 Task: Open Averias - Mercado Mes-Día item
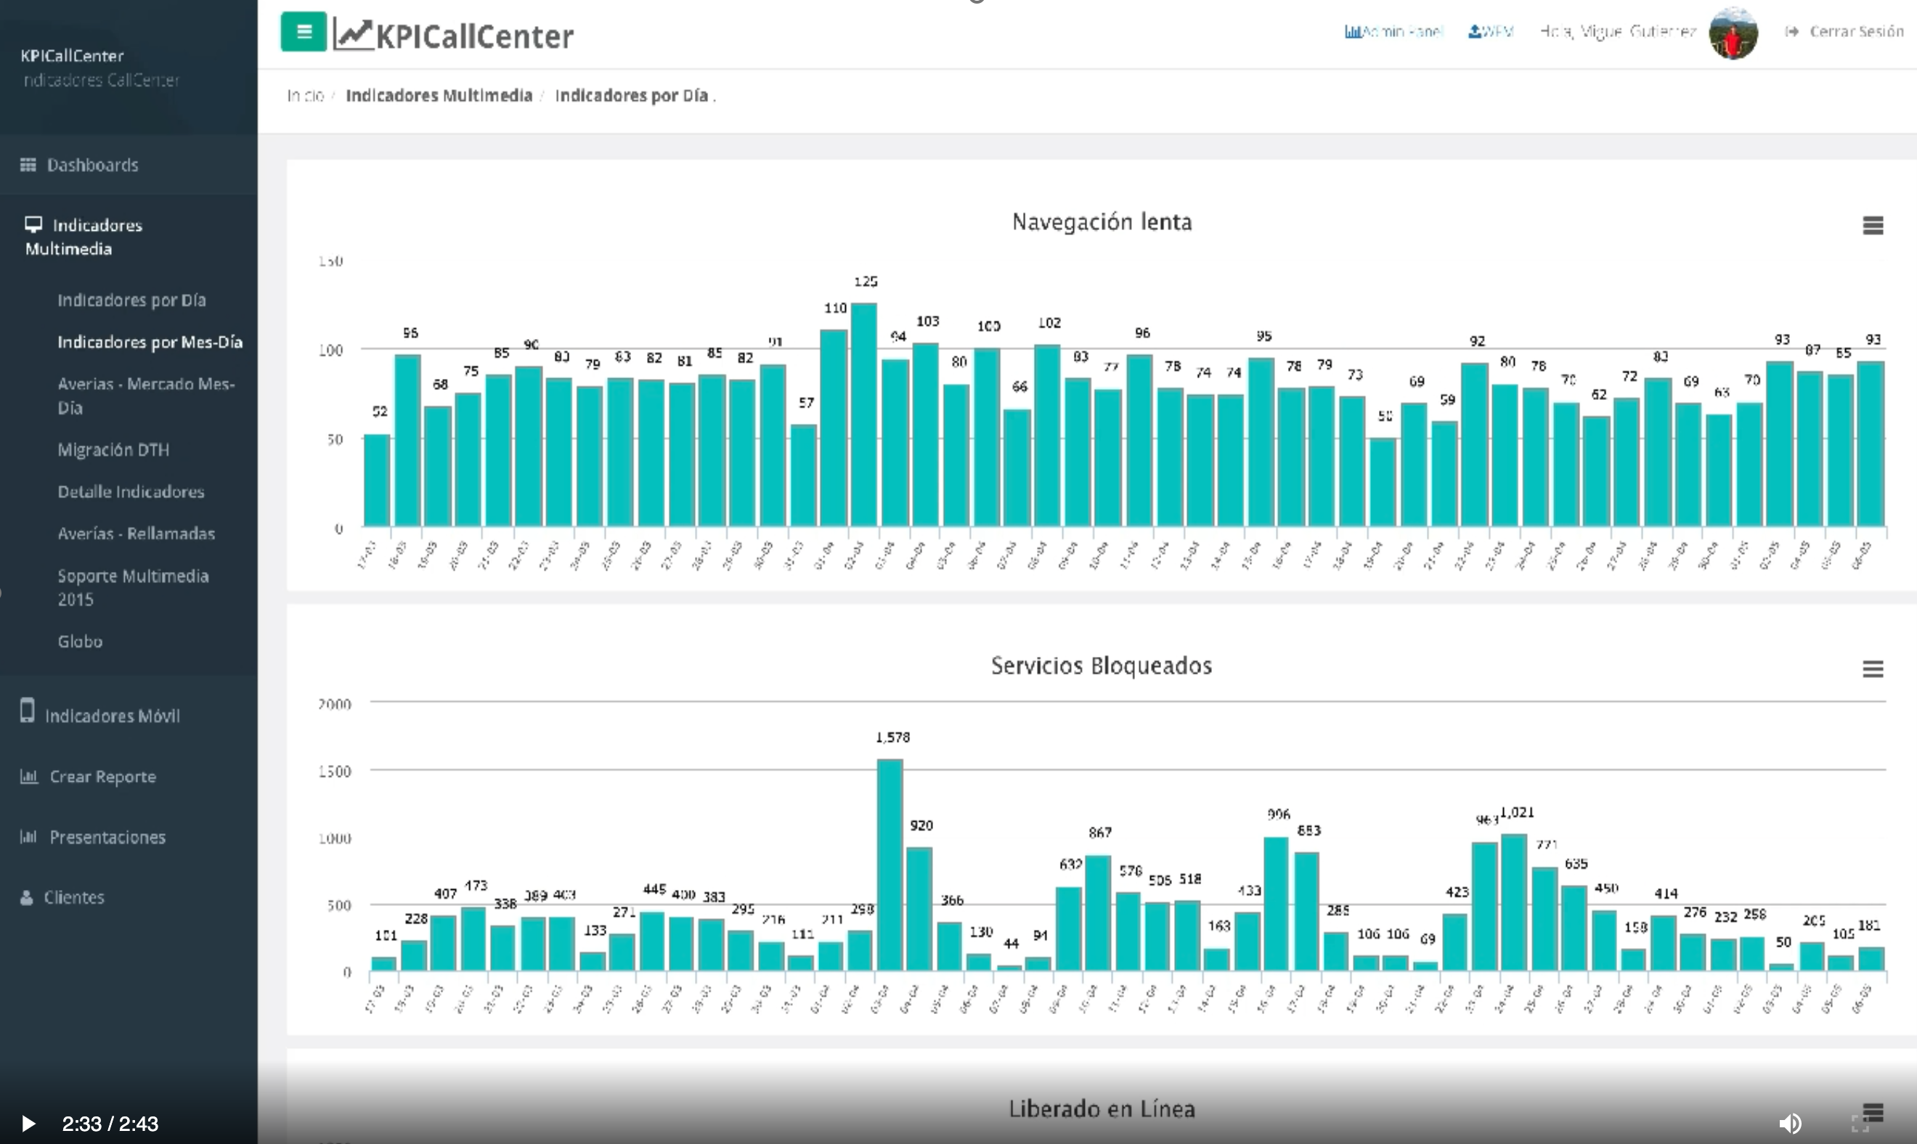click(x=147, y=396)
